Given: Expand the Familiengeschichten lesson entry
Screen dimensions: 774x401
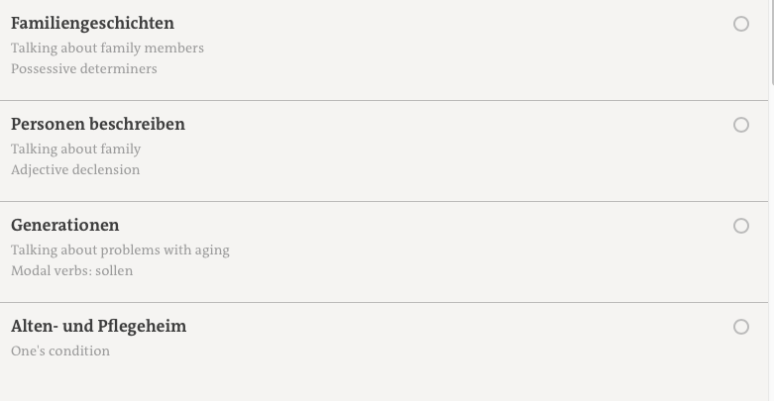Looking at the screenshot, I should pyautogui.click(x=396, y=48).
